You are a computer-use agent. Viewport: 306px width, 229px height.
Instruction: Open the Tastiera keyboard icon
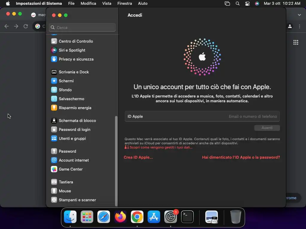pyautogui.click(x=54, y=182)
